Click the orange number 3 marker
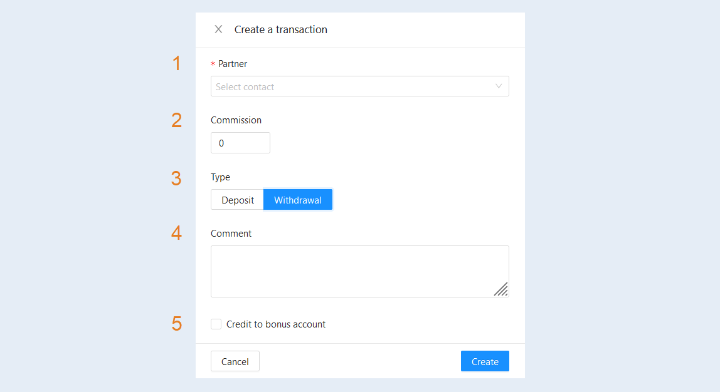This screenshot has width=720, height=392. [176, 178]
